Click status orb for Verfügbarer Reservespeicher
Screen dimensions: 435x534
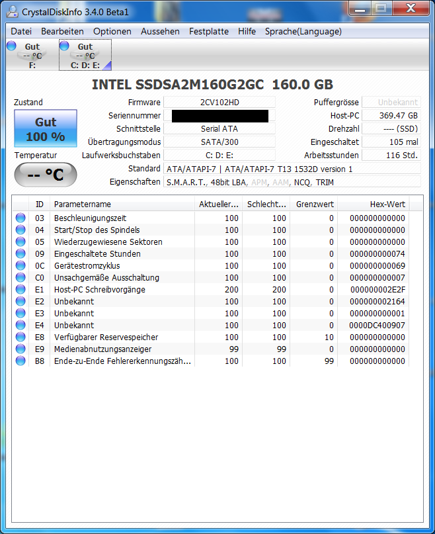coord(20,337)
